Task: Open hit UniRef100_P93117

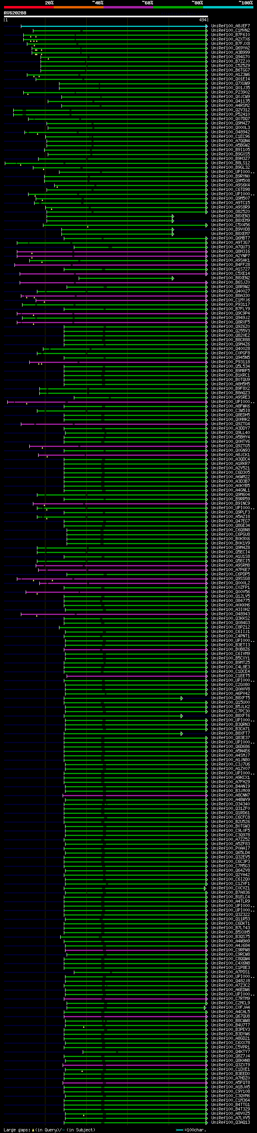Action: pyautogui.click(x=230, y=304)
